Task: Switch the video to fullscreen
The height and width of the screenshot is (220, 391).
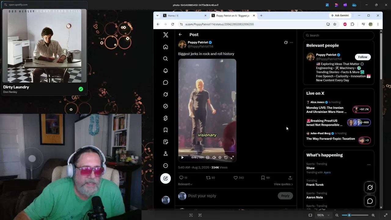Action: (x=232, y=157)
